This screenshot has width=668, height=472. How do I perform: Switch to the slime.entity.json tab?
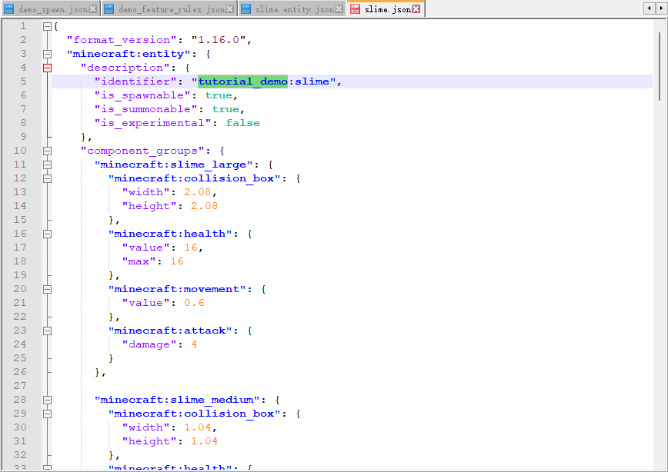pyautogui.click(x=292, y=9)
